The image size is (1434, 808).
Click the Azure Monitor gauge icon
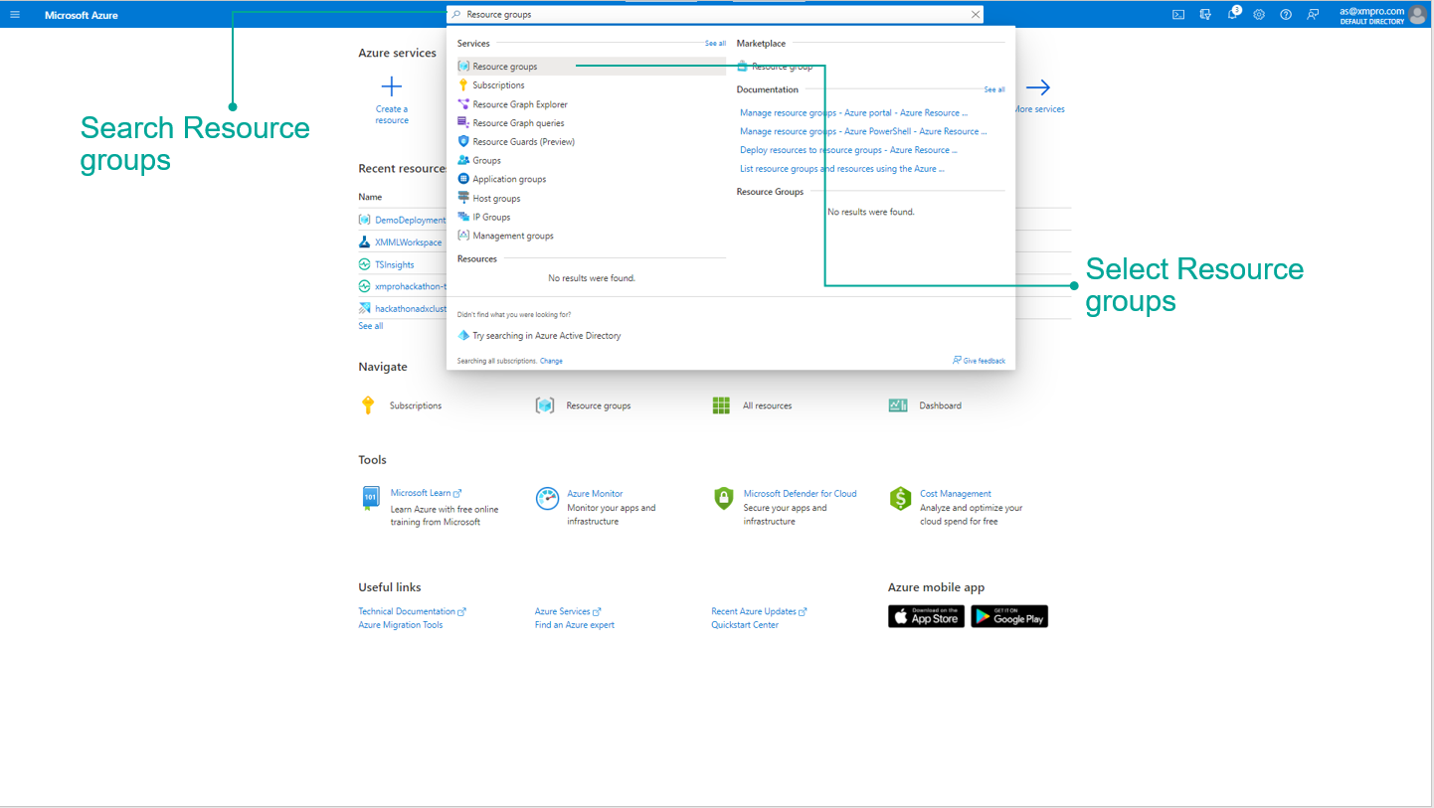[547, 499]
